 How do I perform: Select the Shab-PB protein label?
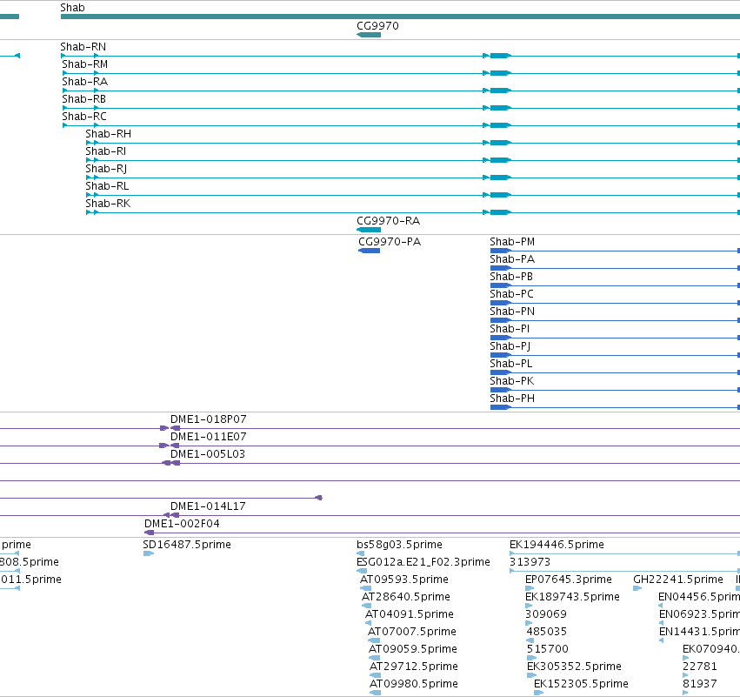(x=511, y=277)
